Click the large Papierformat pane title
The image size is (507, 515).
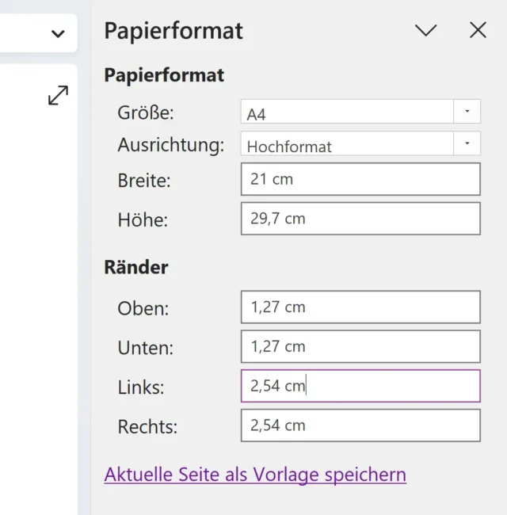coord(173,31)
